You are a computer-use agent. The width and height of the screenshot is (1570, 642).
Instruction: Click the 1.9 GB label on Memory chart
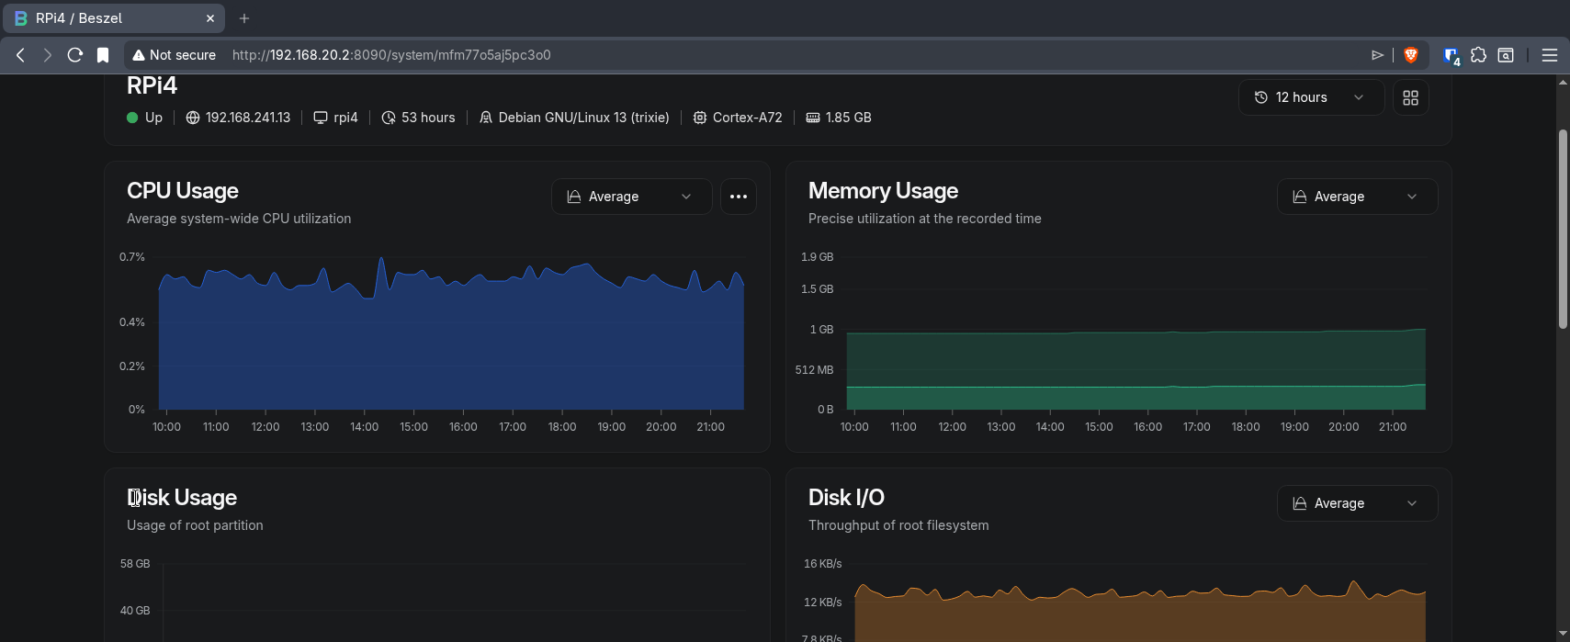(817, 257)
